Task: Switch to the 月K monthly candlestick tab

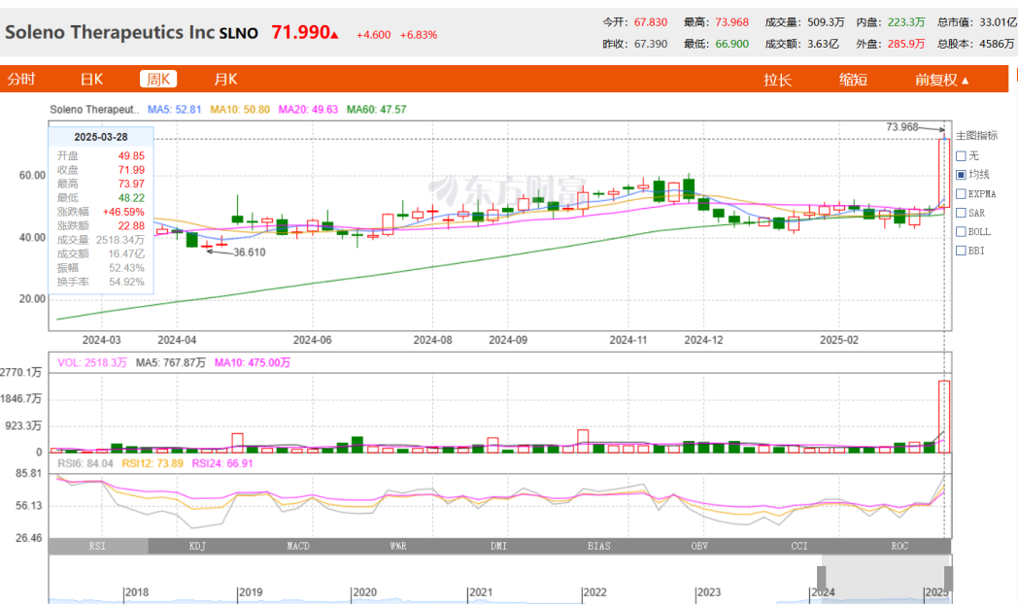Action: tap(226, 80)
